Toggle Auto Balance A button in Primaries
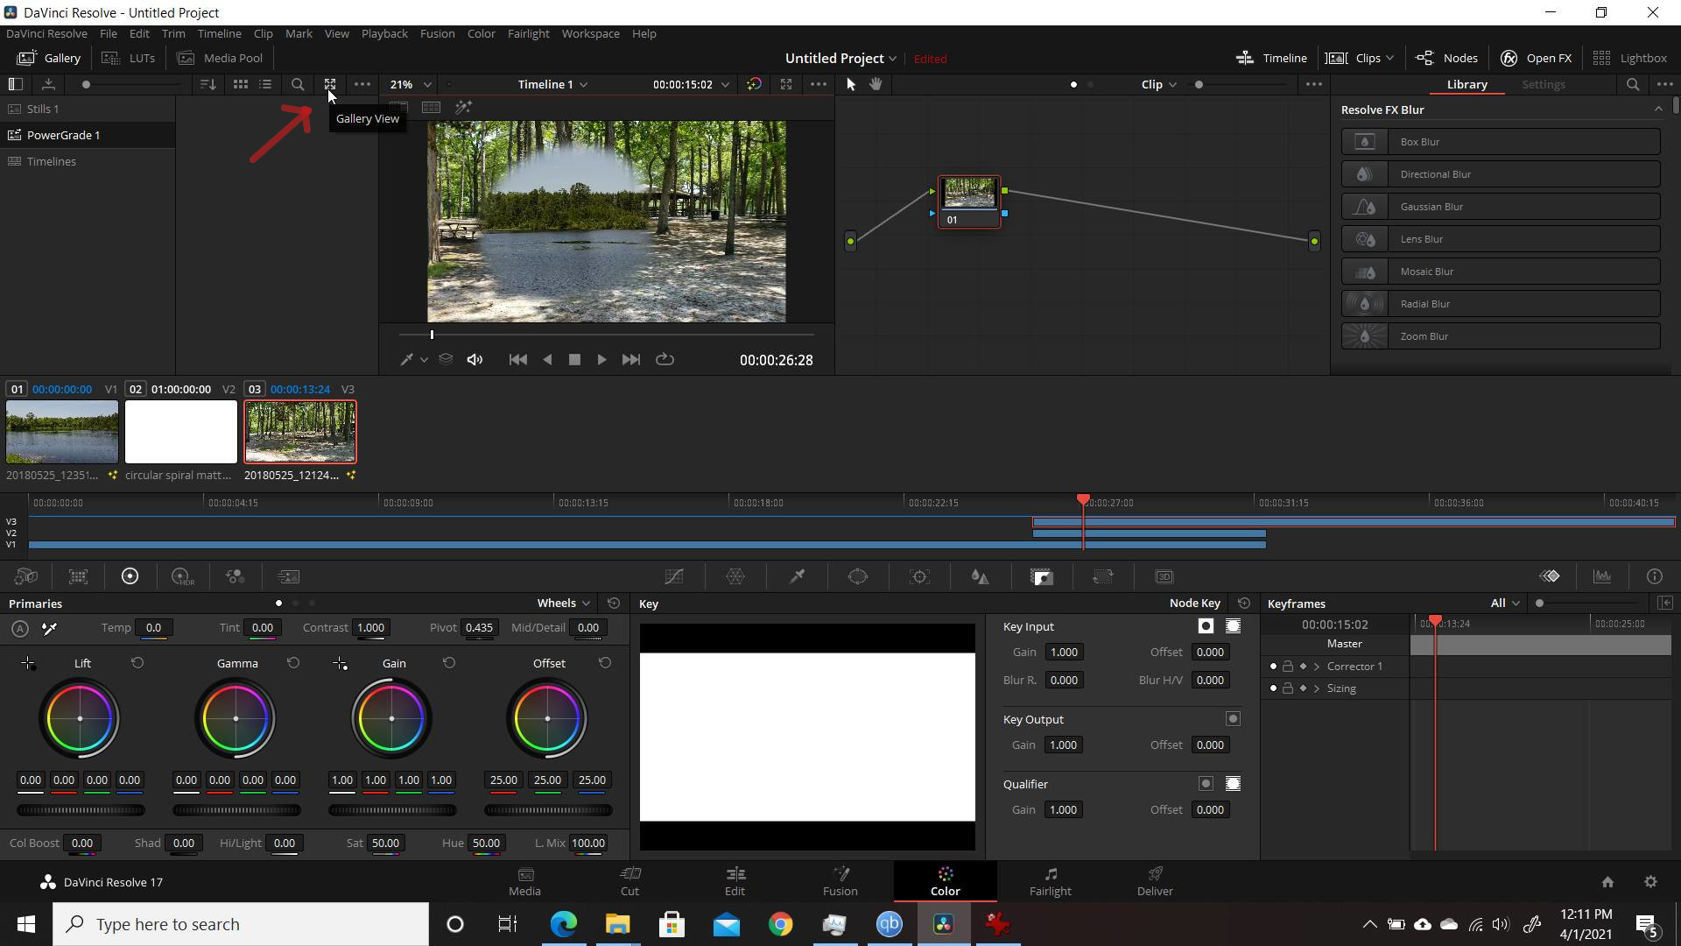1681x946 pixels. tap(20, 628)
